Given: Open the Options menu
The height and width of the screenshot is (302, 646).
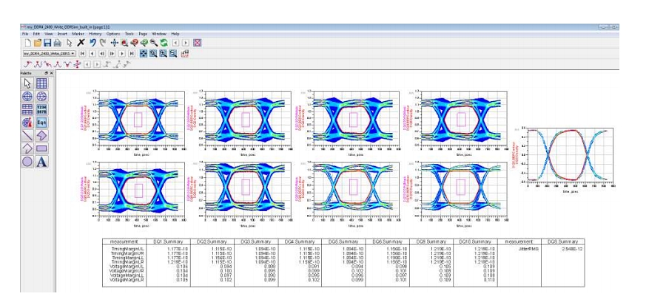Looking at the screenshot, I should [113, 34].
